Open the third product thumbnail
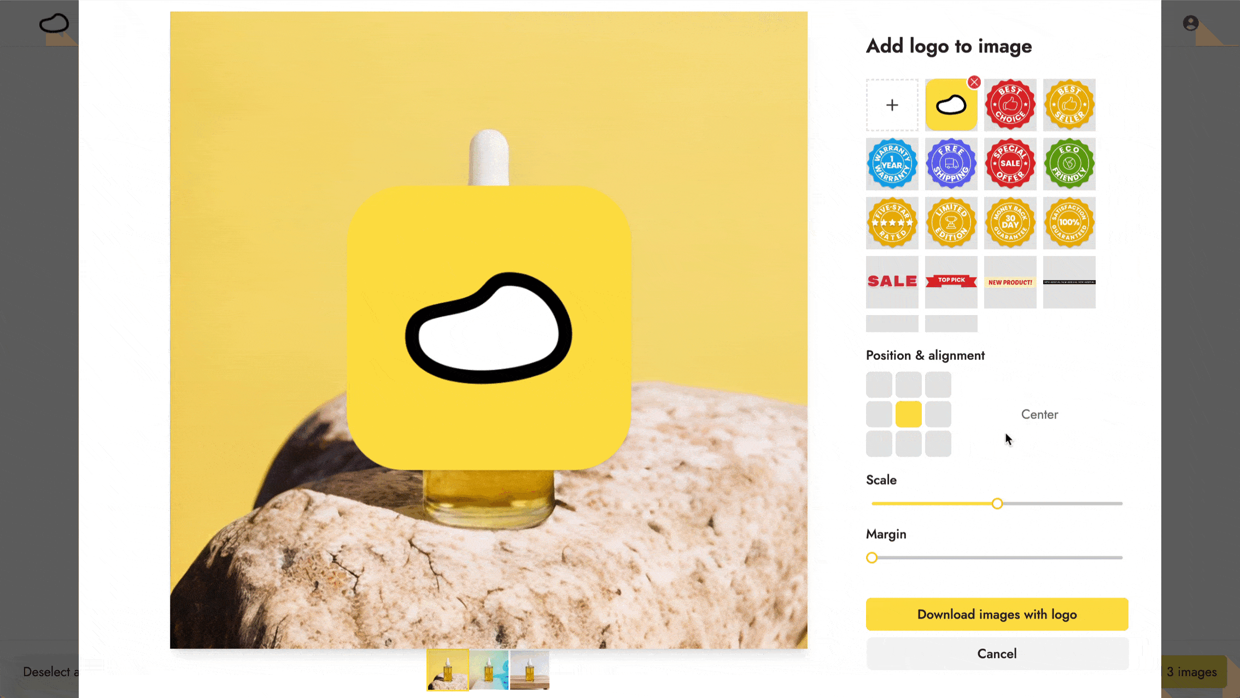The image size is (1240, 698). coord(529,670)
